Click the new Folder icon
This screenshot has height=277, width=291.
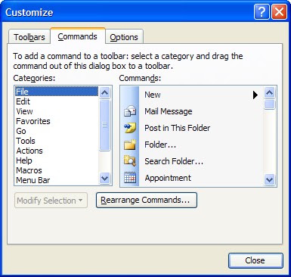[130, 145]
